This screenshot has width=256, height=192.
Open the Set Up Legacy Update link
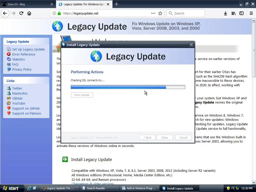coord(28,49)
